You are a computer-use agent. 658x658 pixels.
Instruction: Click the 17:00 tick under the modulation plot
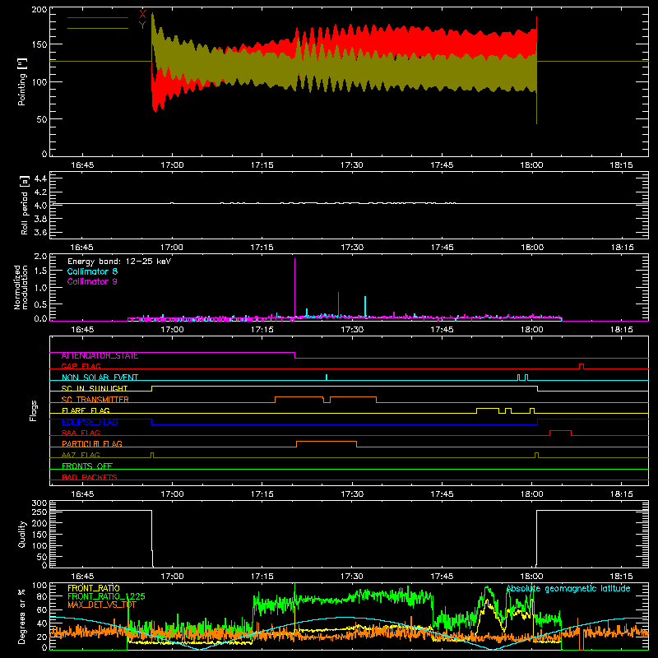point(172,330)
